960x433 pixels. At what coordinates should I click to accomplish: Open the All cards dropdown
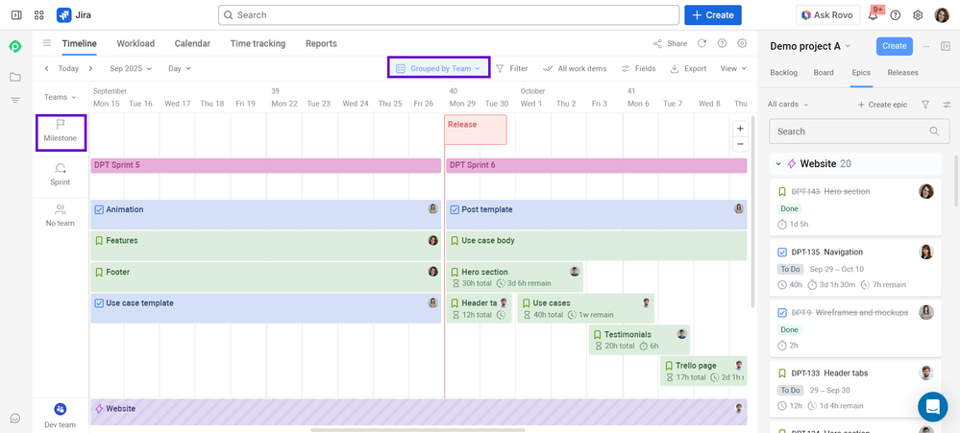788,105
